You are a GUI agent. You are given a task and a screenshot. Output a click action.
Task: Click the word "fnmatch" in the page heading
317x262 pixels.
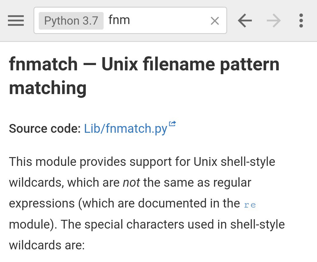(43, 64)
